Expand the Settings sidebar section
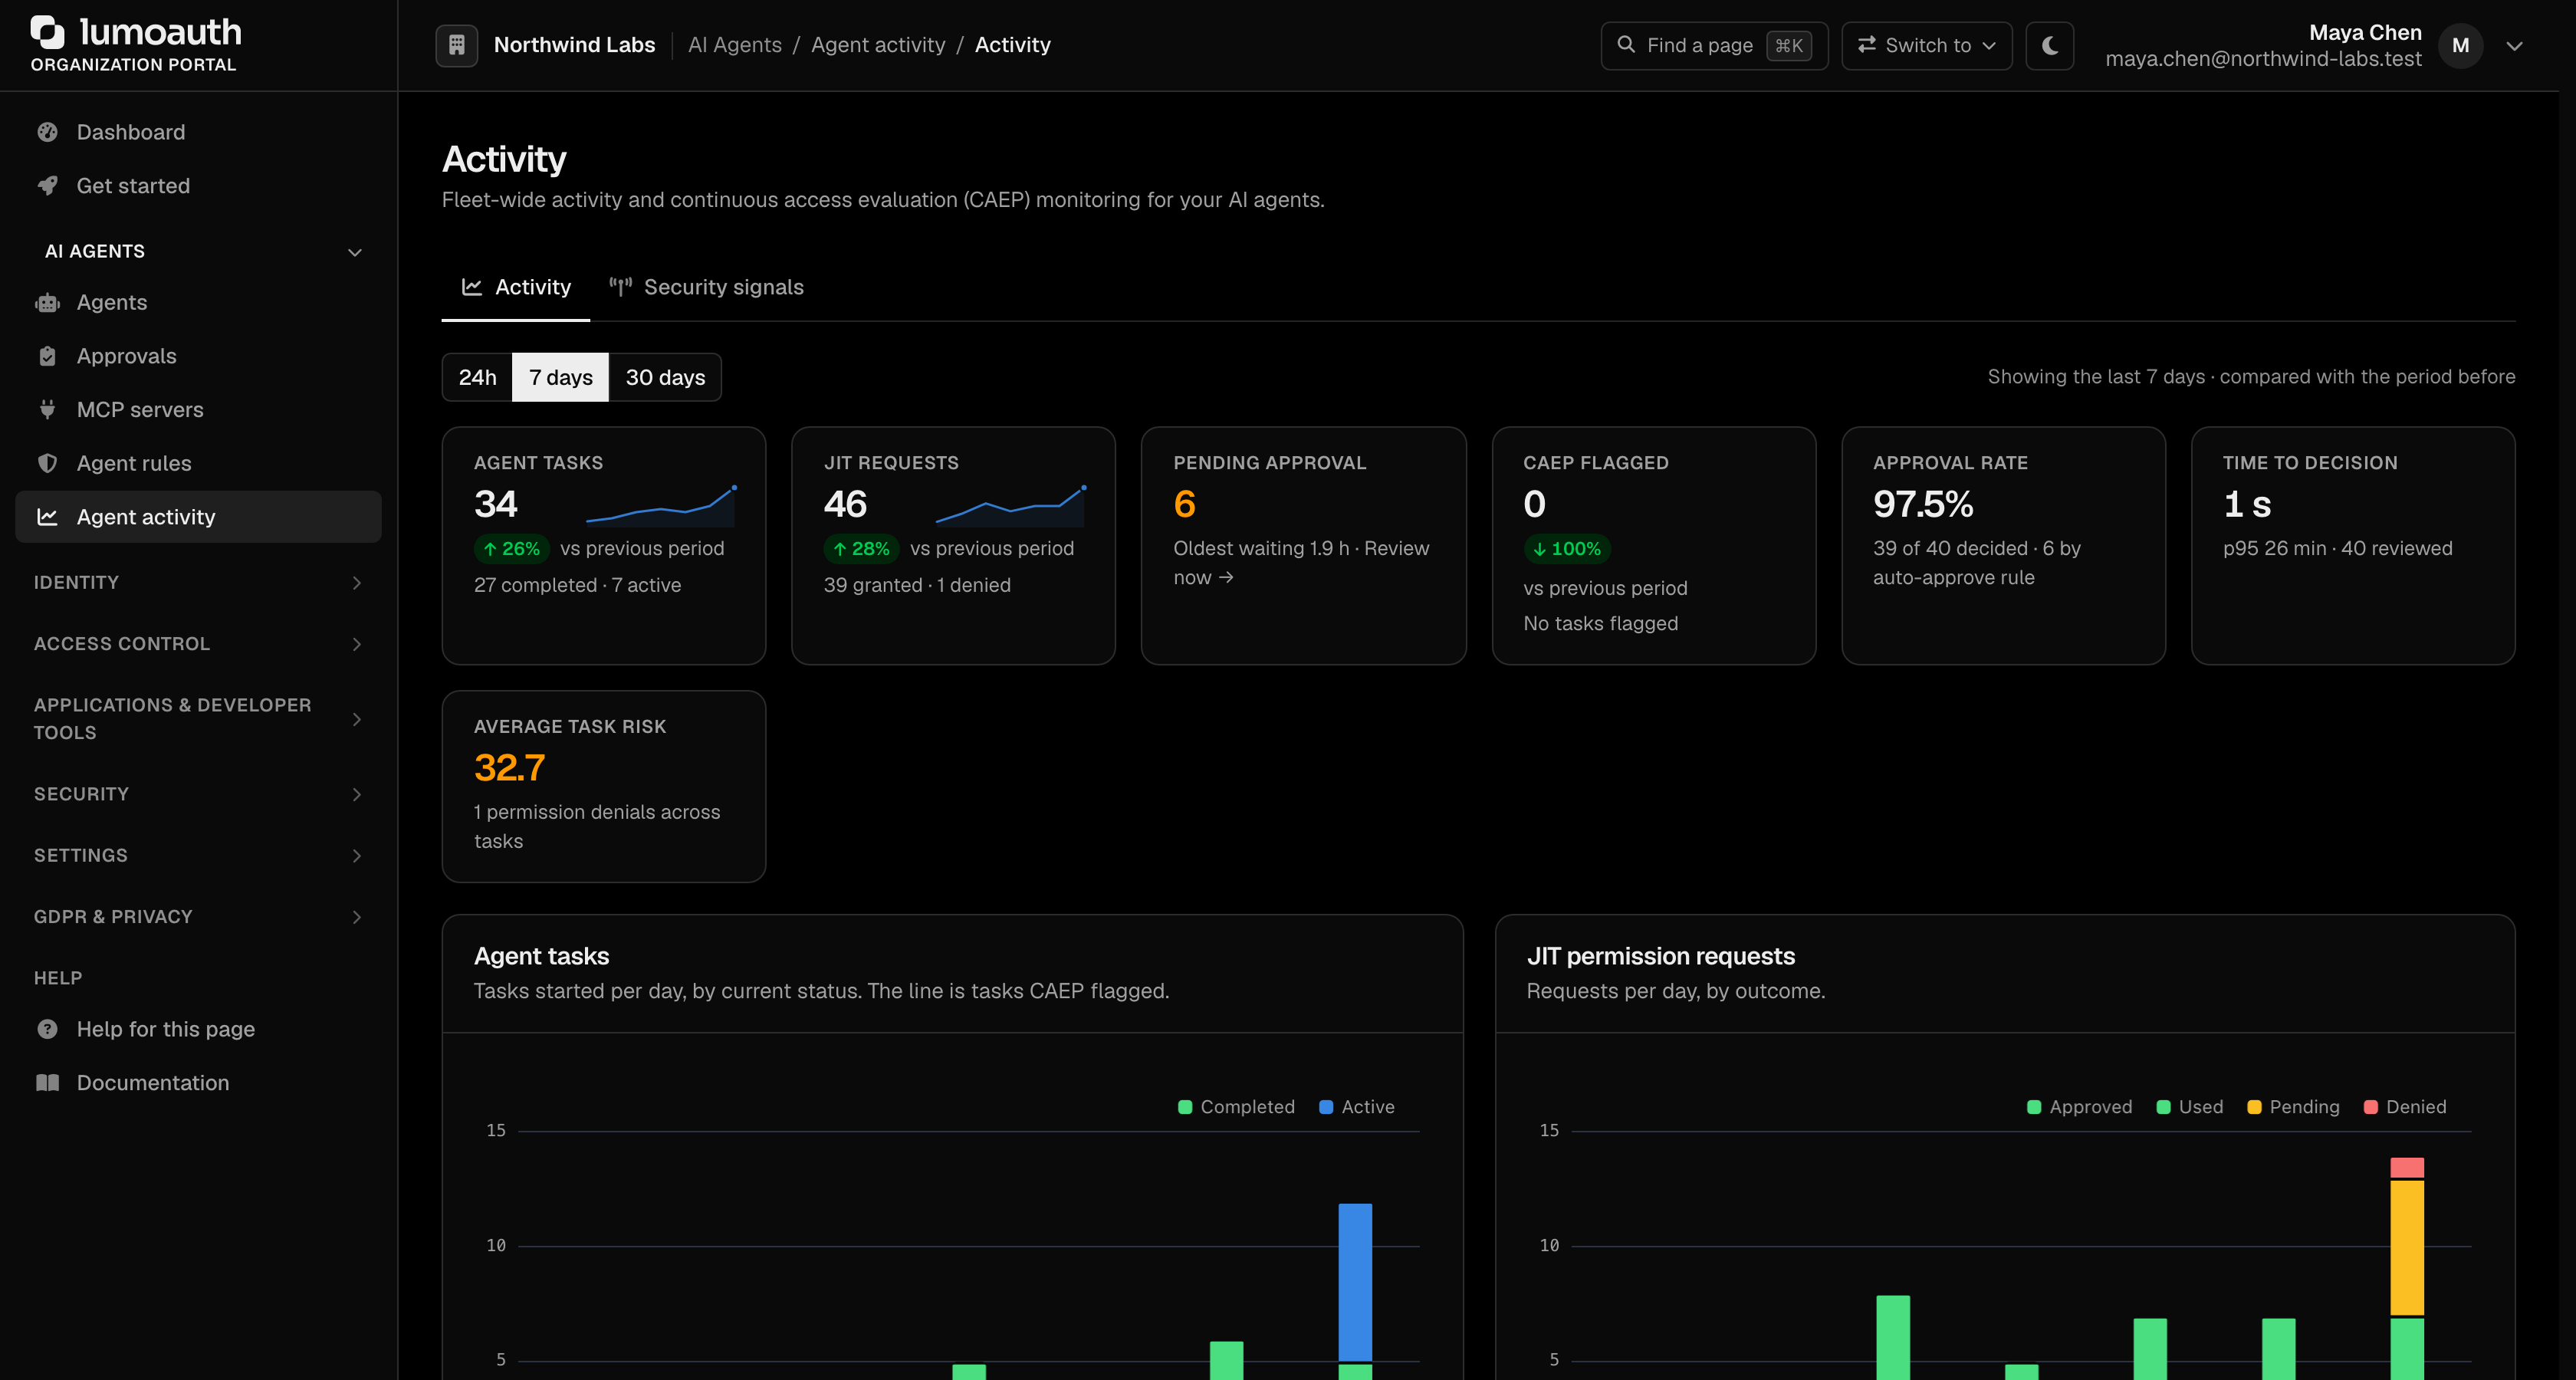The width and height of the screenshot is (2576, 1380). click(x=198, y=855)
